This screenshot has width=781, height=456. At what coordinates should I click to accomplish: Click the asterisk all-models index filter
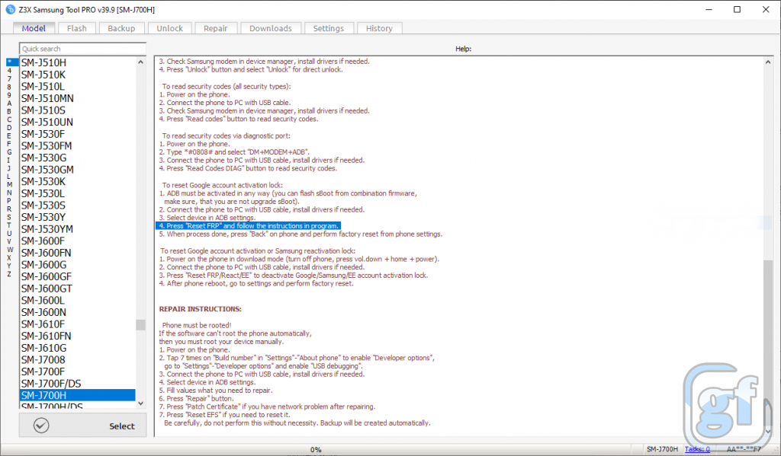pos(12,62)
